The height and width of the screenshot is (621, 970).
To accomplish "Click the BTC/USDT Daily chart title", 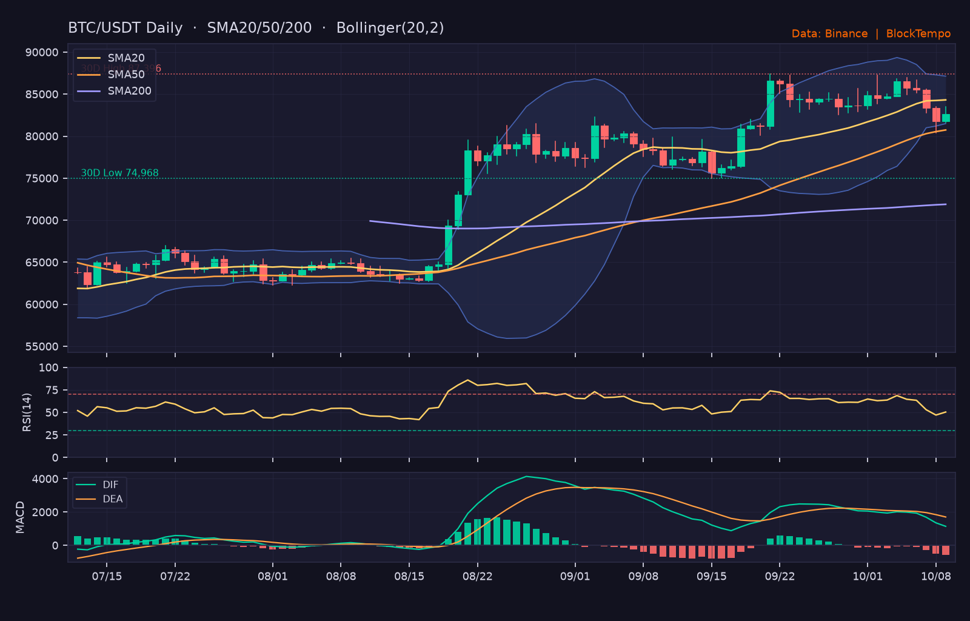I will tap(256, 28).
